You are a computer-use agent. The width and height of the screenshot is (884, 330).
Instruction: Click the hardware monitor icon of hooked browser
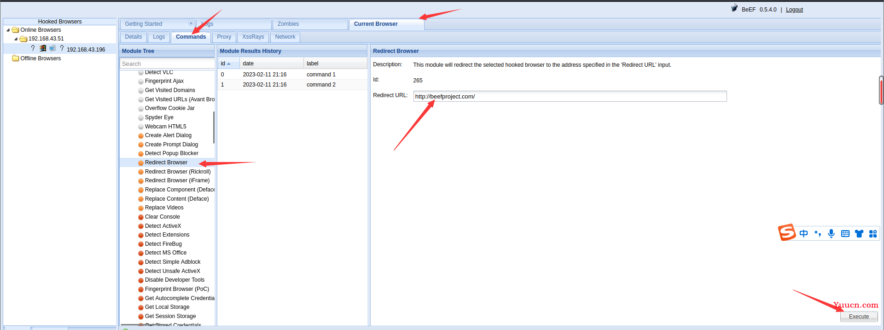(x=52, y=48)
